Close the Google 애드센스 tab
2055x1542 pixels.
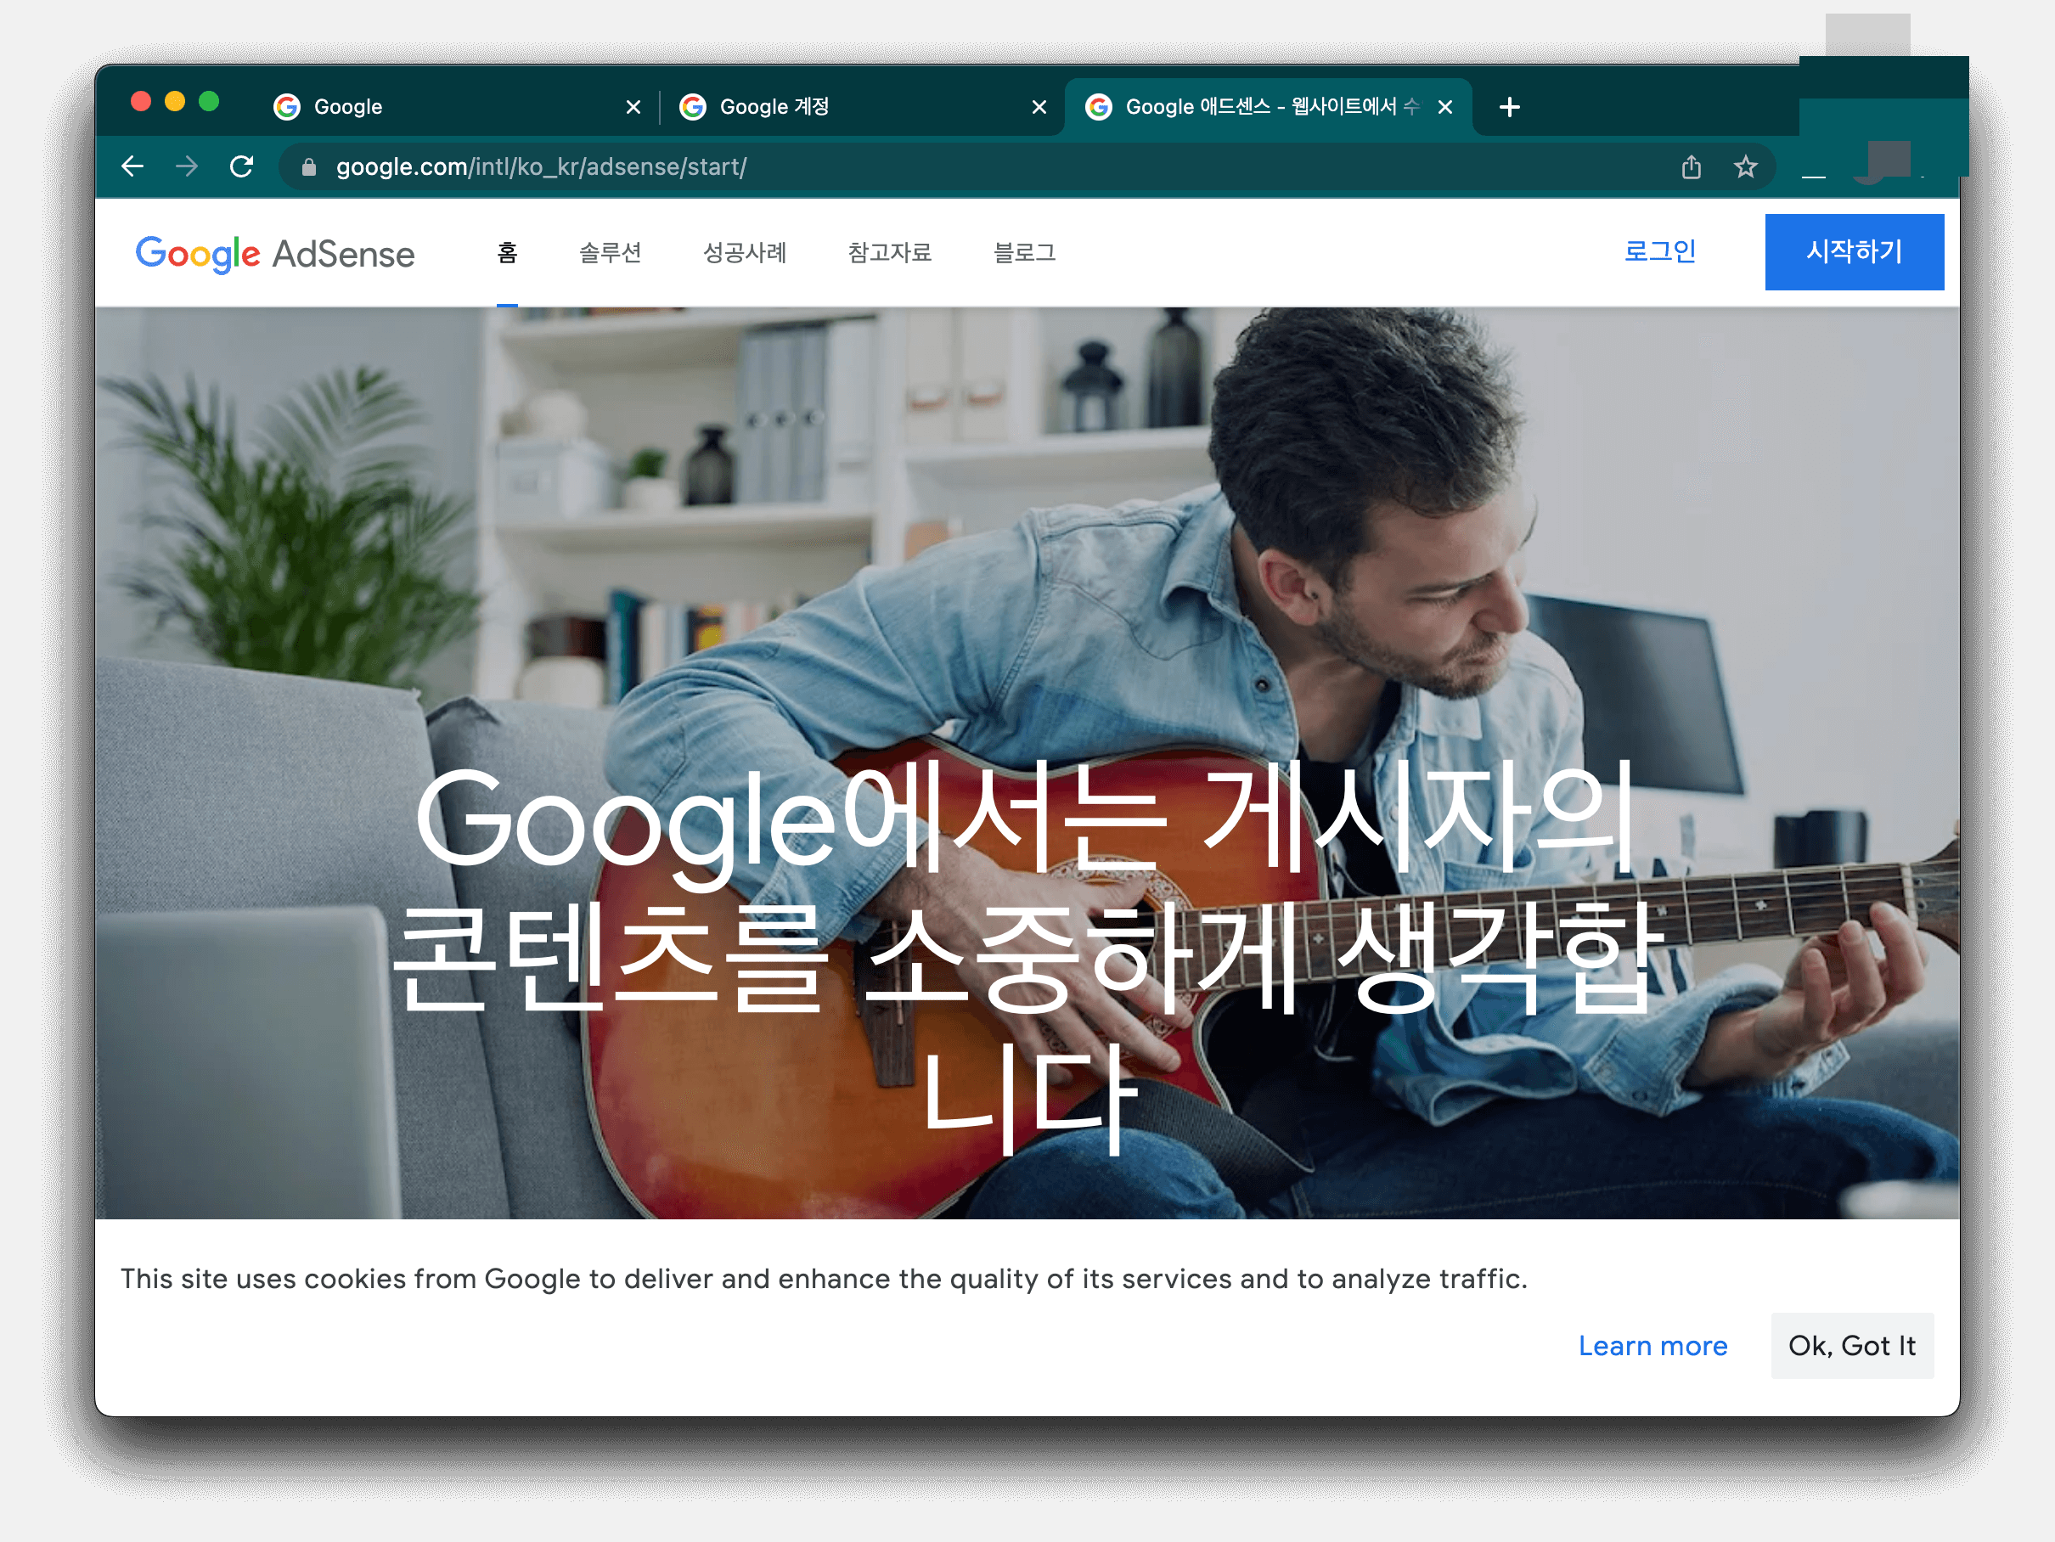click(1444, 107)
